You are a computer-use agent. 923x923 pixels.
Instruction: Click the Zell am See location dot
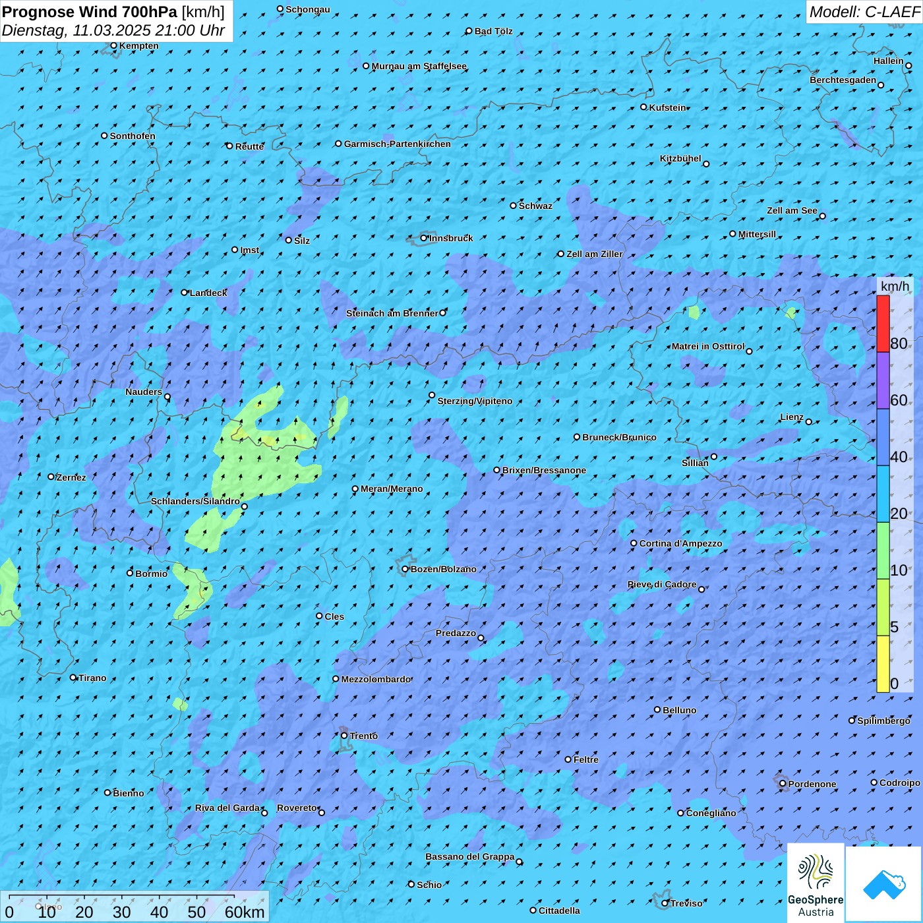822,216
